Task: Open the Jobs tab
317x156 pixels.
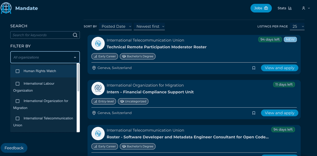Action: [261, 8]
